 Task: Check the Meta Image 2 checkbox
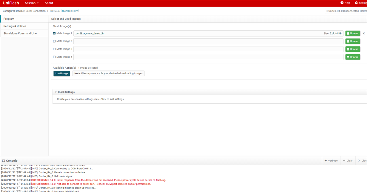tap(54, 41)
